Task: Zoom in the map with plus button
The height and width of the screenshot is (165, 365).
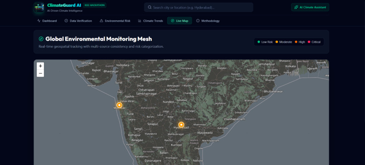Action: (40, 66)
